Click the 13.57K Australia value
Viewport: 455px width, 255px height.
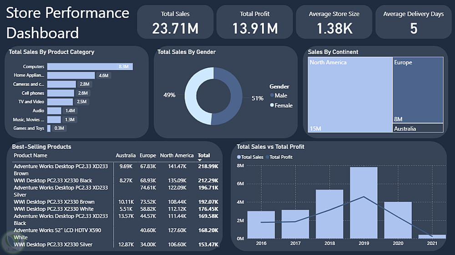[126, 216]
